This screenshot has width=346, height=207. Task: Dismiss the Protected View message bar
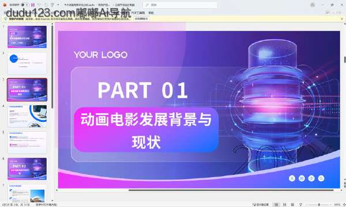pos(342,19)
